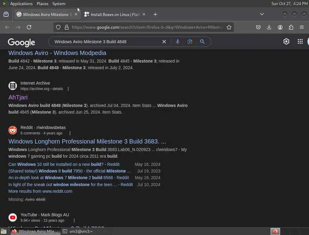Go forward with the forward arrow
Image resolution: width=309 pixels, height=235 pixels.
click(x=18, y=27)
